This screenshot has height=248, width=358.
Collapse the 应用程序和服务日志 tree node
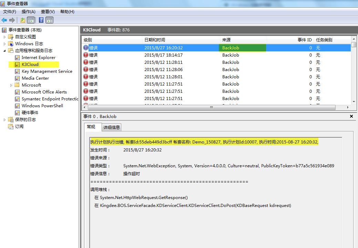[x=4, y=51]
